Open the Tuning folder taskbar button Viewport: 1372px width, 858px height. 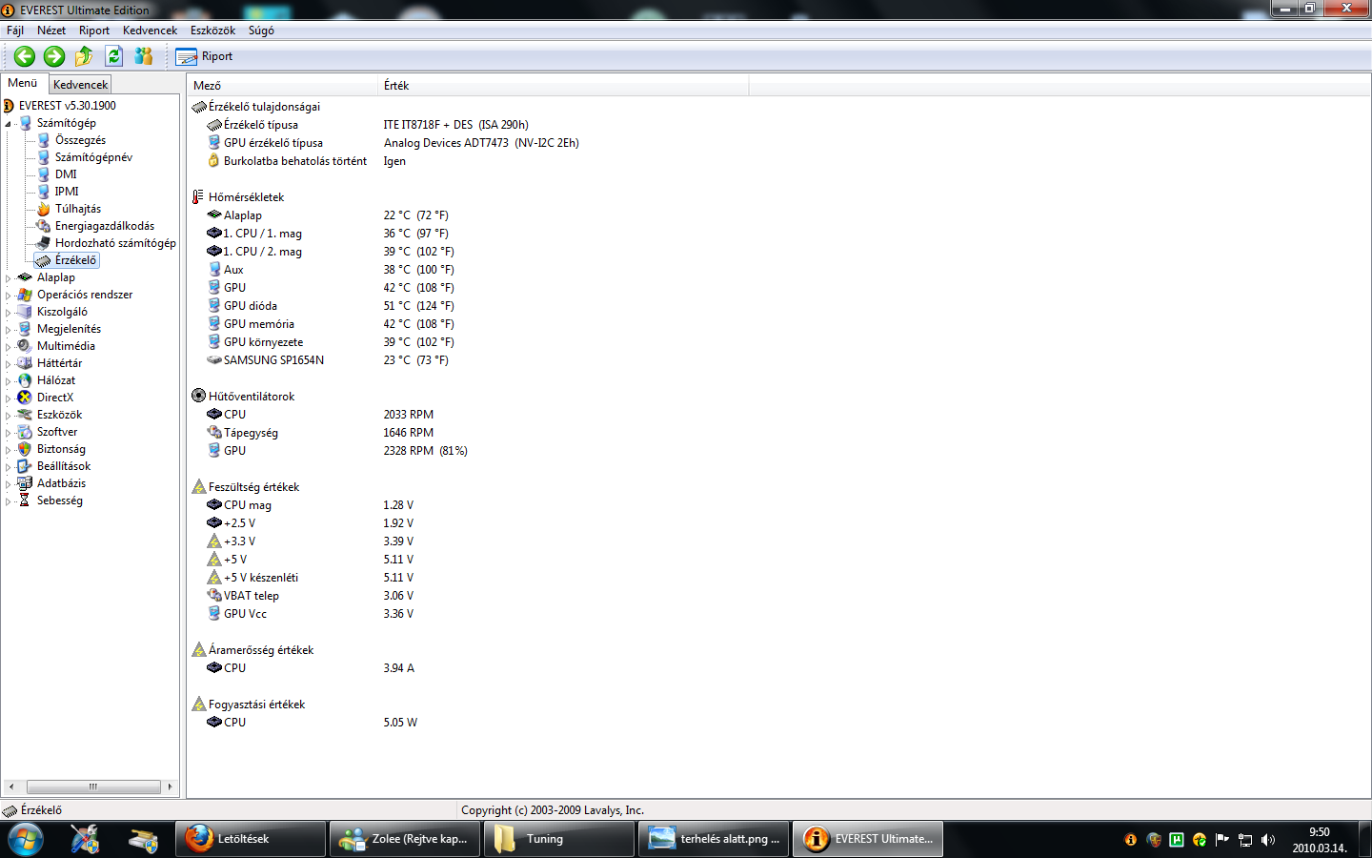click(559, 839)
